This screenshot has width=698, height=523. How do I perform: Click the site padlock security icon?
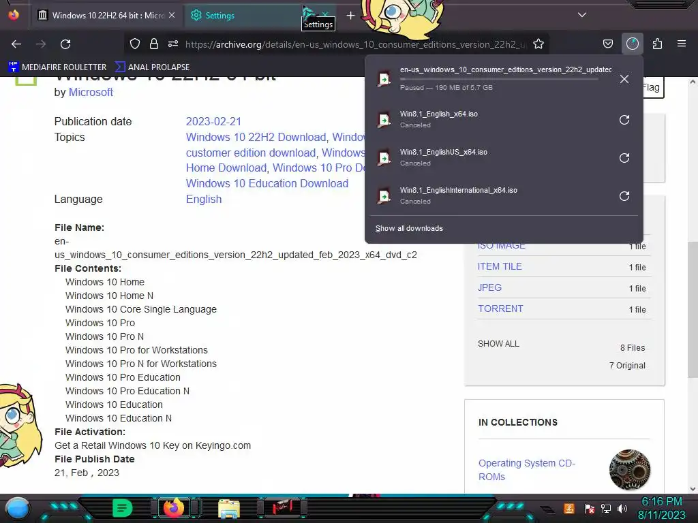click(x=154, y=44)
